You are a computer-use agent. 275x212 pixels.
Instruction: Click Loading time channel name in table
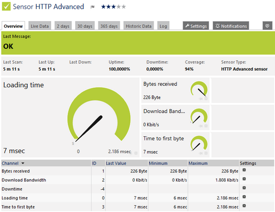(x=14, y=198)
